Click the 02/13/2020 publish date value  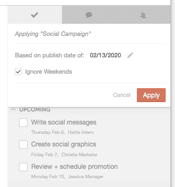(105, 55)
